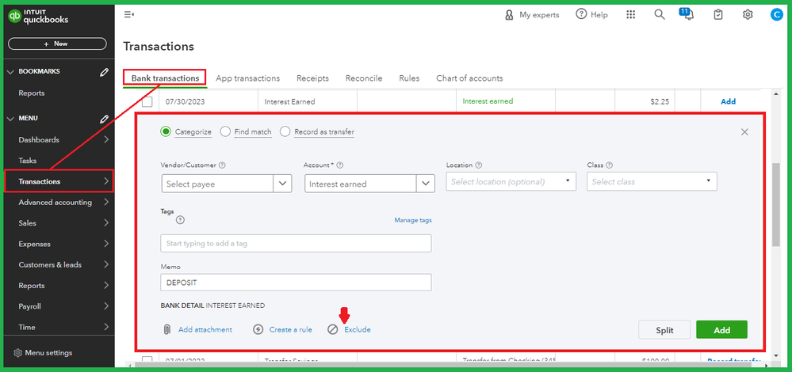Click the Manage tags link
Image resolution: width=792 pixels, height=372 pixels.
413,220
